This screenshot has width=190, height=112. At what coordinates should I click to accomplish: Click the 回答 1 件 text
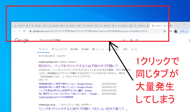(x=43, y=80)
